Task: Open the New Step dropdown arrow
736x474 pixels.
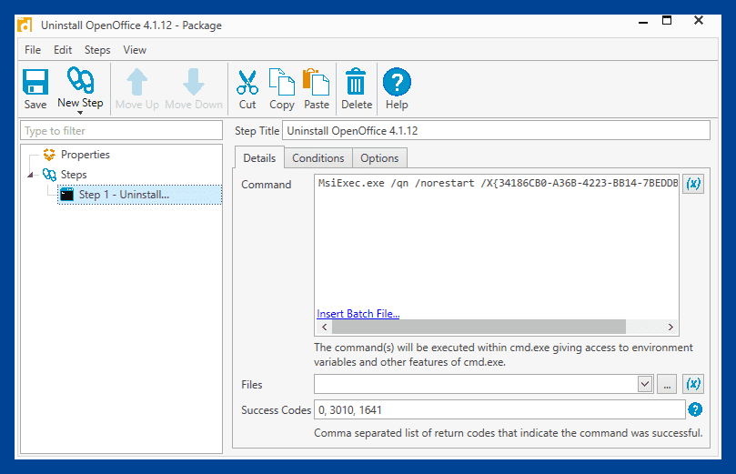Action: [x=80, y=113]
